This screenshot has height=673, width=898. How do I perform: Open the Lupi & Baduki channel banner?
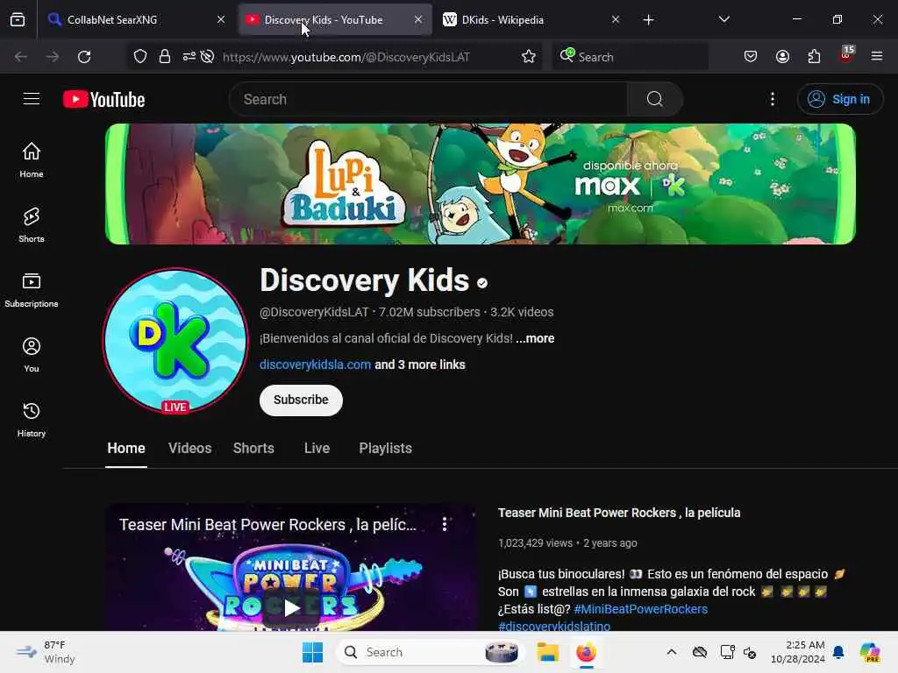point(481,184)
